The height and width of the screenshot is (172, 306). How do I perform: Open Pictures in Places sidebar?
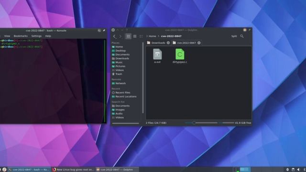coord(120,66)
